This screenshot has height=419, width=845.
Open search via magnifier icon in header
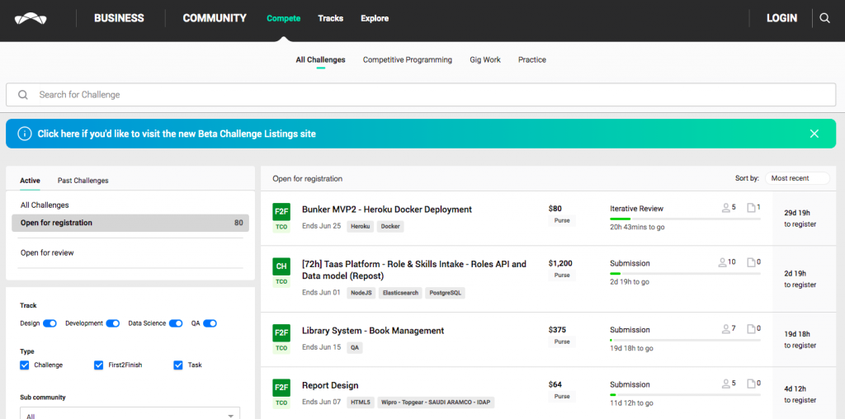click(x=824, y=18)
